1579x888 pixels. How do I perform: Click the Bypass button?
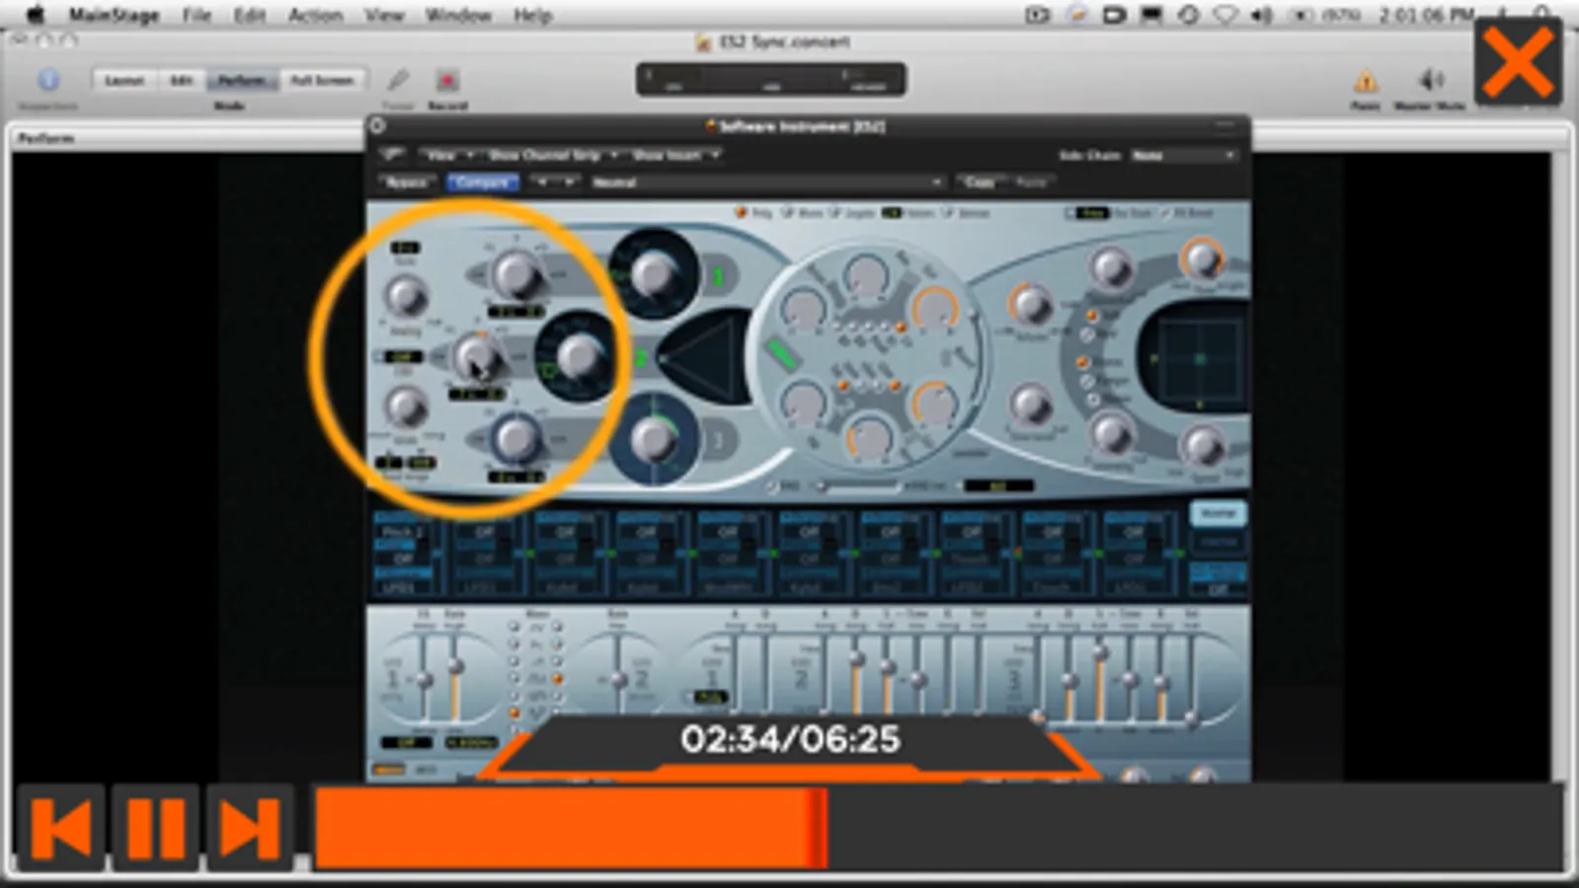point(407,183)
